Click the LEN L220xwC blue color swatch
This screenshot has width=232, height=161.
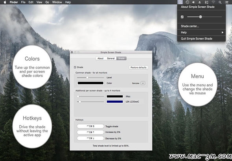click(115, 101)
